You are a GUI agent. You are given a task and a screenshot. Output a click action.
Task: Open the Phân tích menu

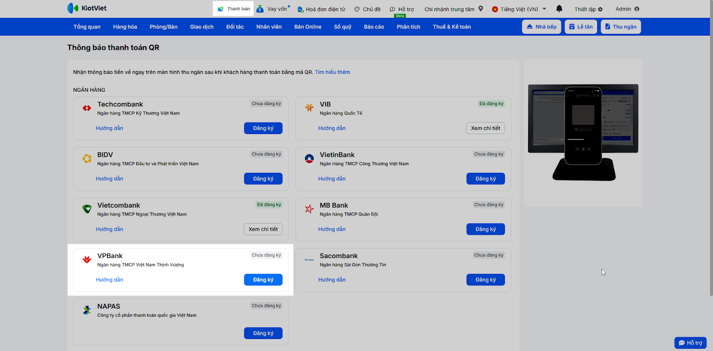(x=409, y=27)
